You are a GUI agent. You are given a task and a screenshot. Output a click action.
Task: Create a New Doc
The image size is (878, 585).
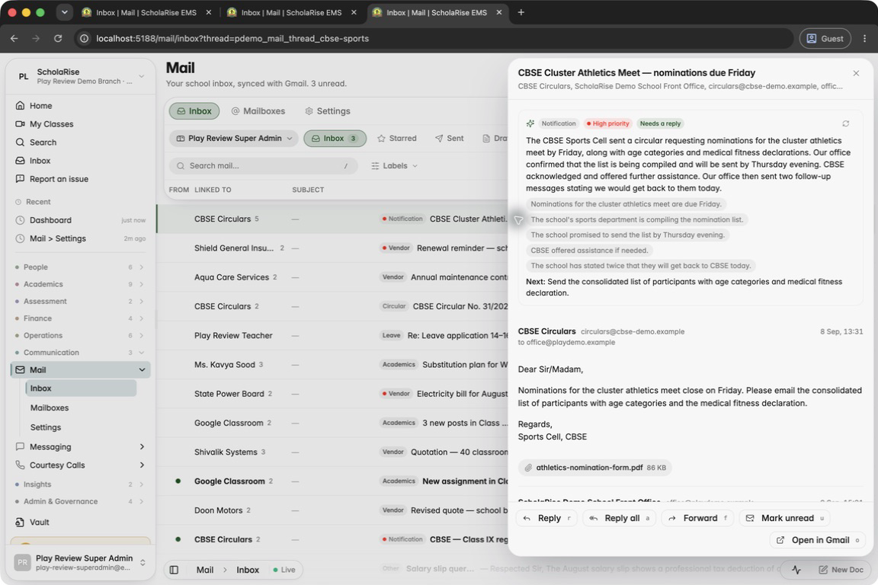pos(841,570)
